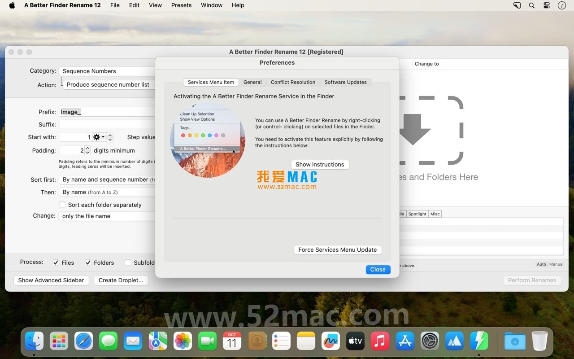This screenshot has width=574, height=359.
Task: Open the Edit menu in the menu bar
Action: point(134,5)
